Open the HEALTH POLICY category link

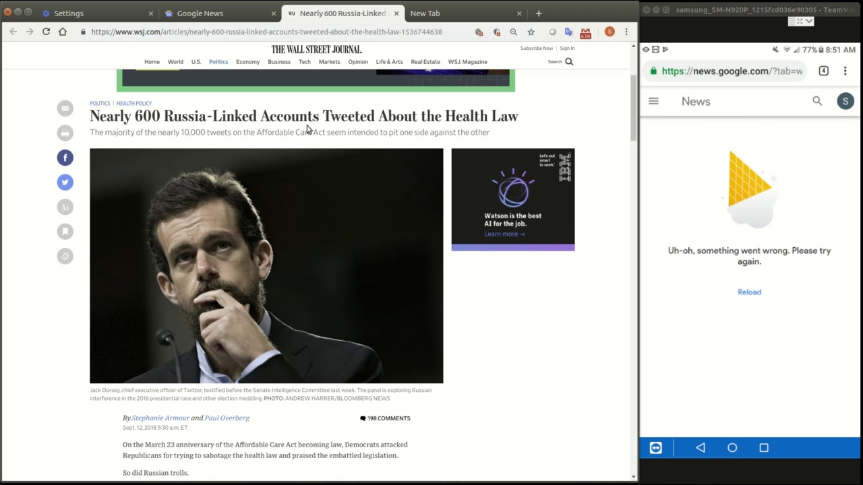click(134, 104)
